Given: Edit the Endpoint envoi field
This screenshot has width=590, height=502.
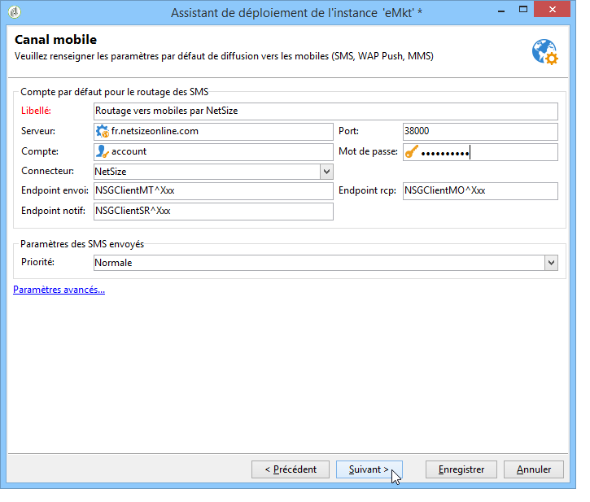Looking at the screenshot, I should click(213, 191).
